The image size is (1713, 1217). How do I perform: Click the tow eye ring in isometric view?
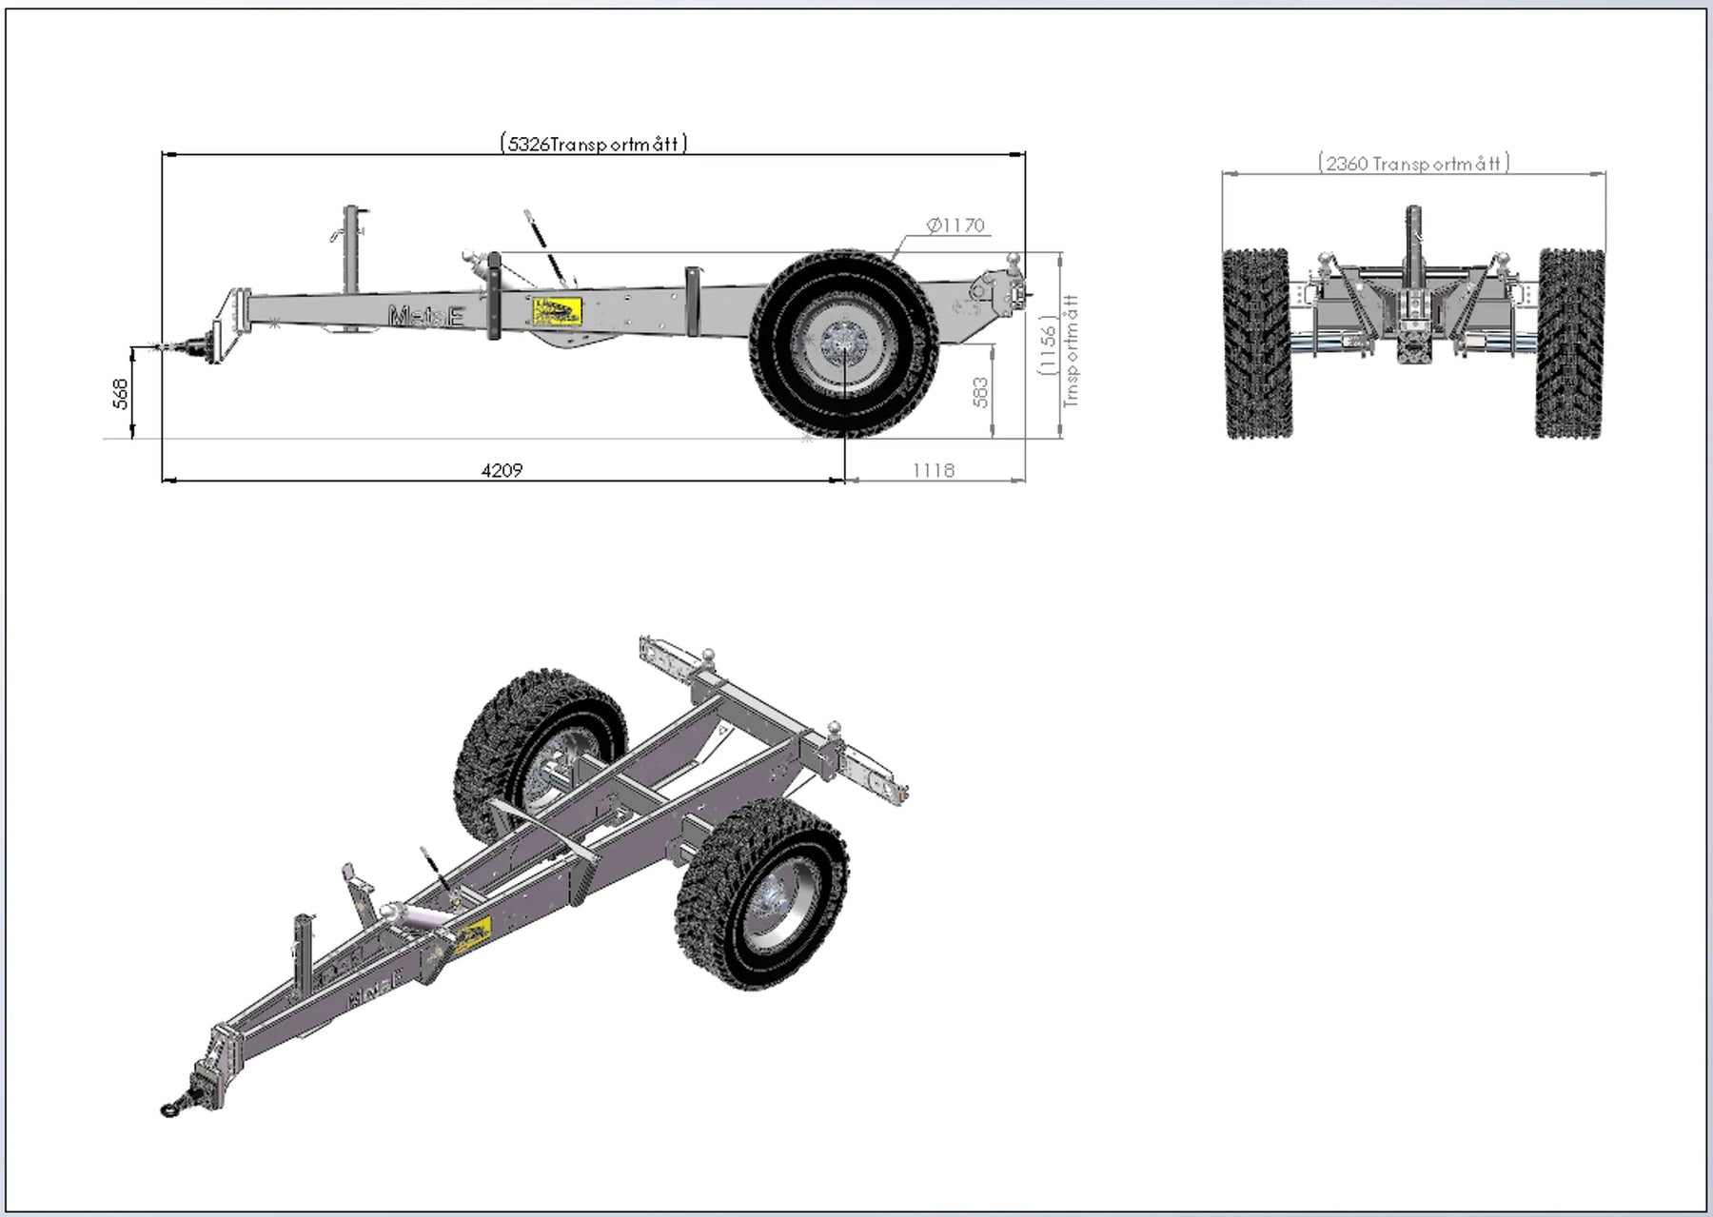171,1109
